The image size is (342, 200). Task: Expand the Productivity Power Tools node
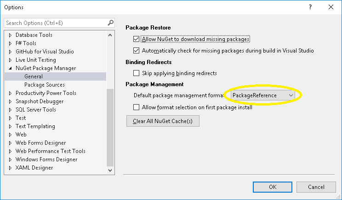tap(10, 93)
